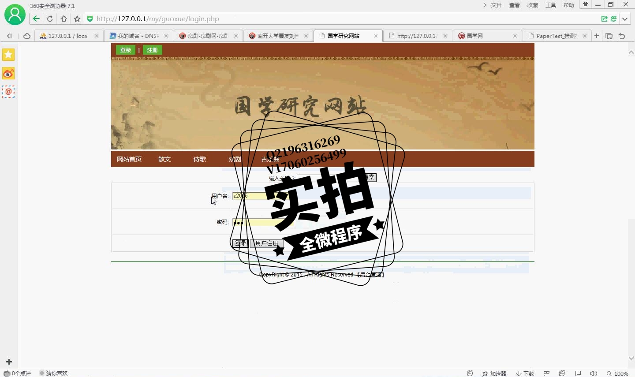Restore closed tab with undo icon
Screen dimensions: 635x377
pos(622,36)
